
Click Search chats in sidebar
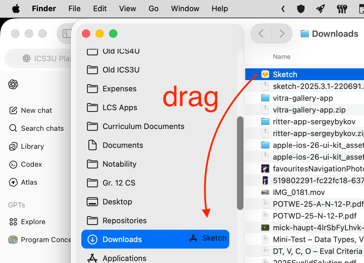point(42,128)
